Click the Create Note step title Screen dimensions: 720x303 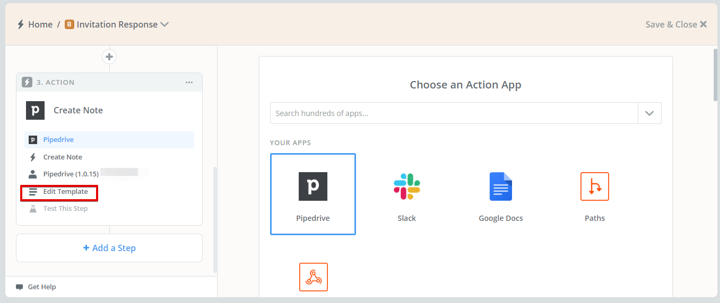tap(78, 110)
